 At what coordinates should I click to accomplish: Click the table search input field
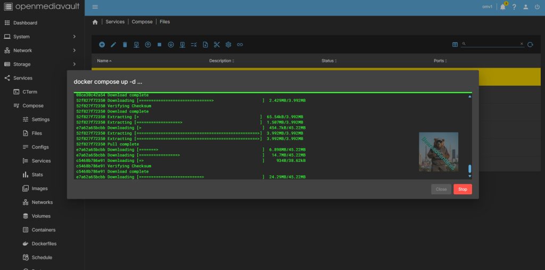click(x=492, y=44)
